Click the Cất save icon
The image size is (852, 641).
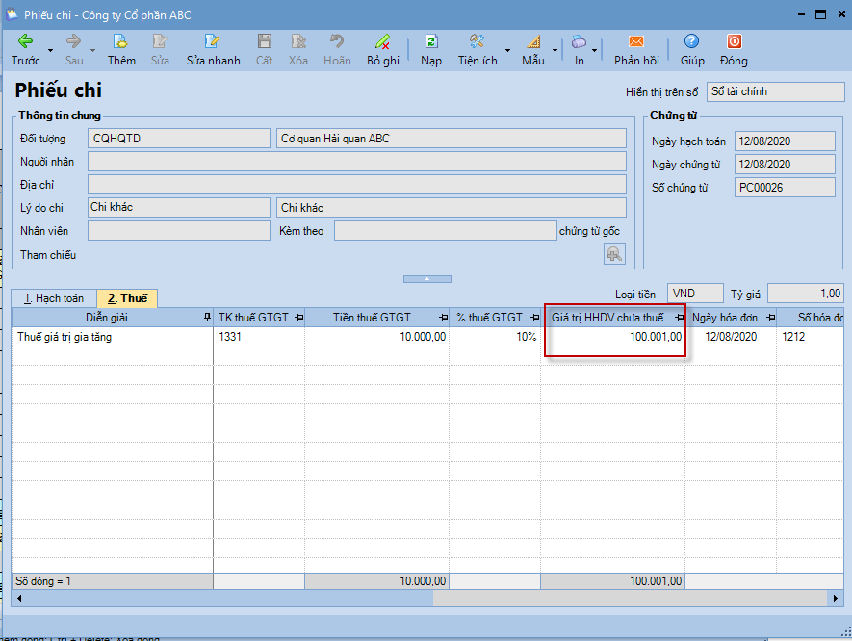264,49
